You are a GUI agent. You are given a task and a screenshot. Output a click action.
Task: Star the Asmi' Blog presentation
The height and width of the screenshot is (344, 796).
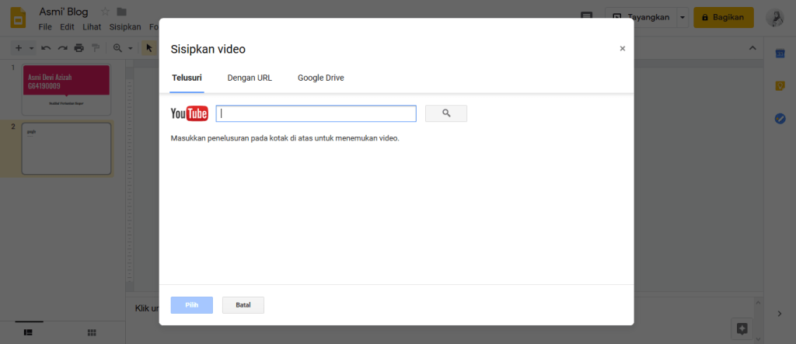pyautogui.click(x=105, y=12)
